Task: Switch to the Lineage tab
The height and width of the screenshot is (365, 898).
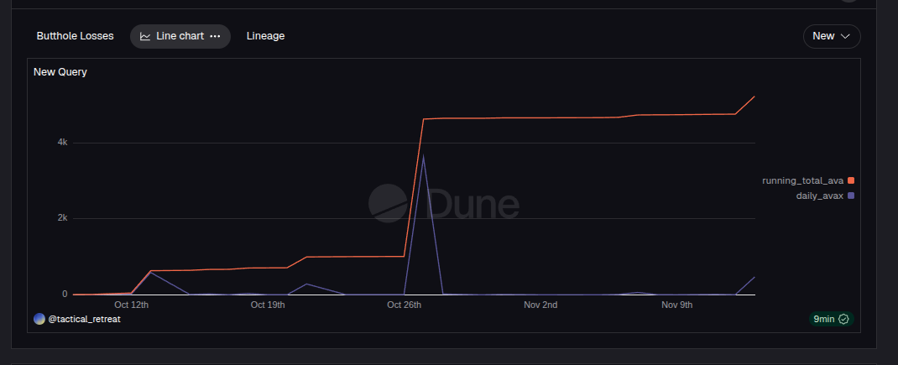Action: [x=266, y=36]
